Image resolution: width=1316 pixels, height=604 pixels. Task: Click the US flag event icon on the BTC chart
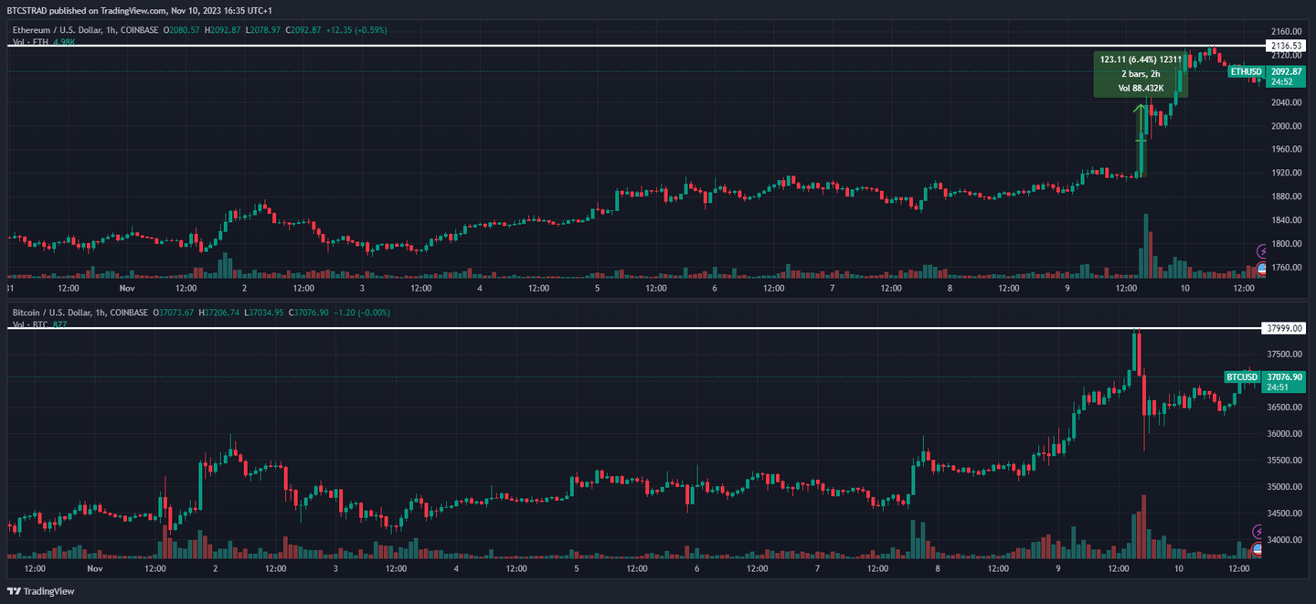1258,549
